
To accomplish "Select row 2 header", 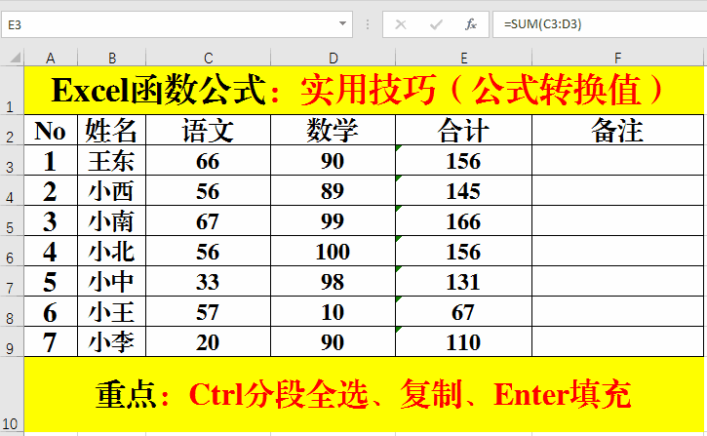I will (12, 130).
